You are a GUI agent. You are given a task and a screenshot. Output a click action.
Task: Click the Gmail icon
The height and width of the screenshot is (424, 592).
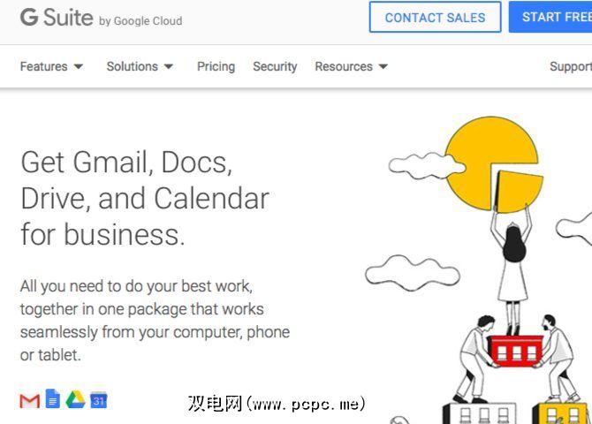tap(30, 401)
